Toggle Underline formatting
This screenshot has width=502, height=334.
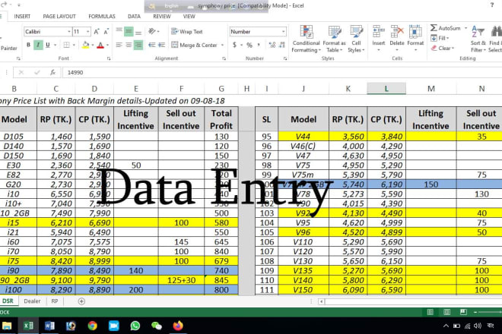coord(48,45)
